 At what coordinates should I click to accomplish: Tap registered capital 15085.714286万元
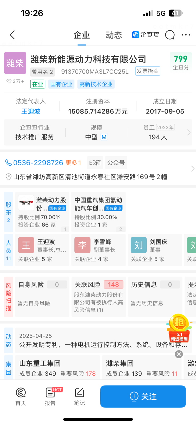pos(98,111)
